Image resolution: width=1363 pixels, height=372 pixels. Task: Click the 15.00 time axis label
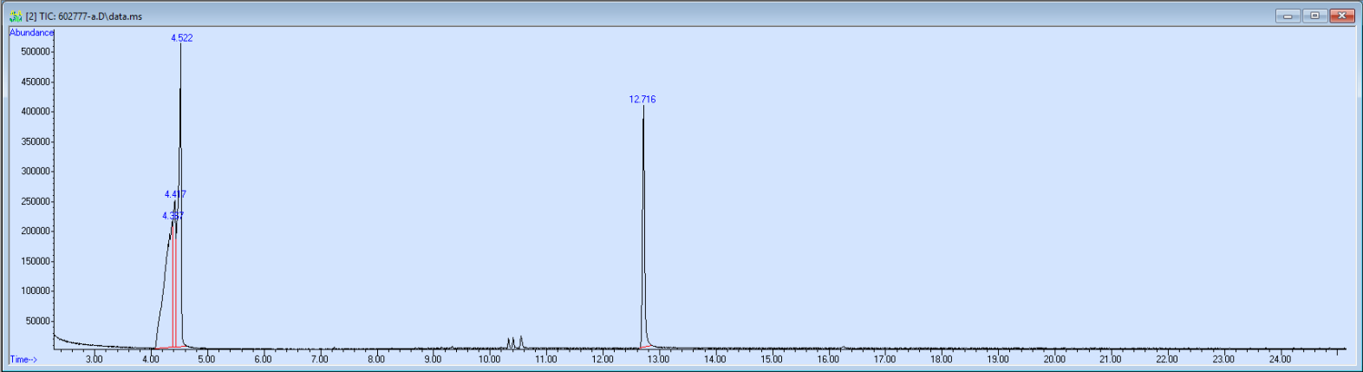[x=772, y=359]
